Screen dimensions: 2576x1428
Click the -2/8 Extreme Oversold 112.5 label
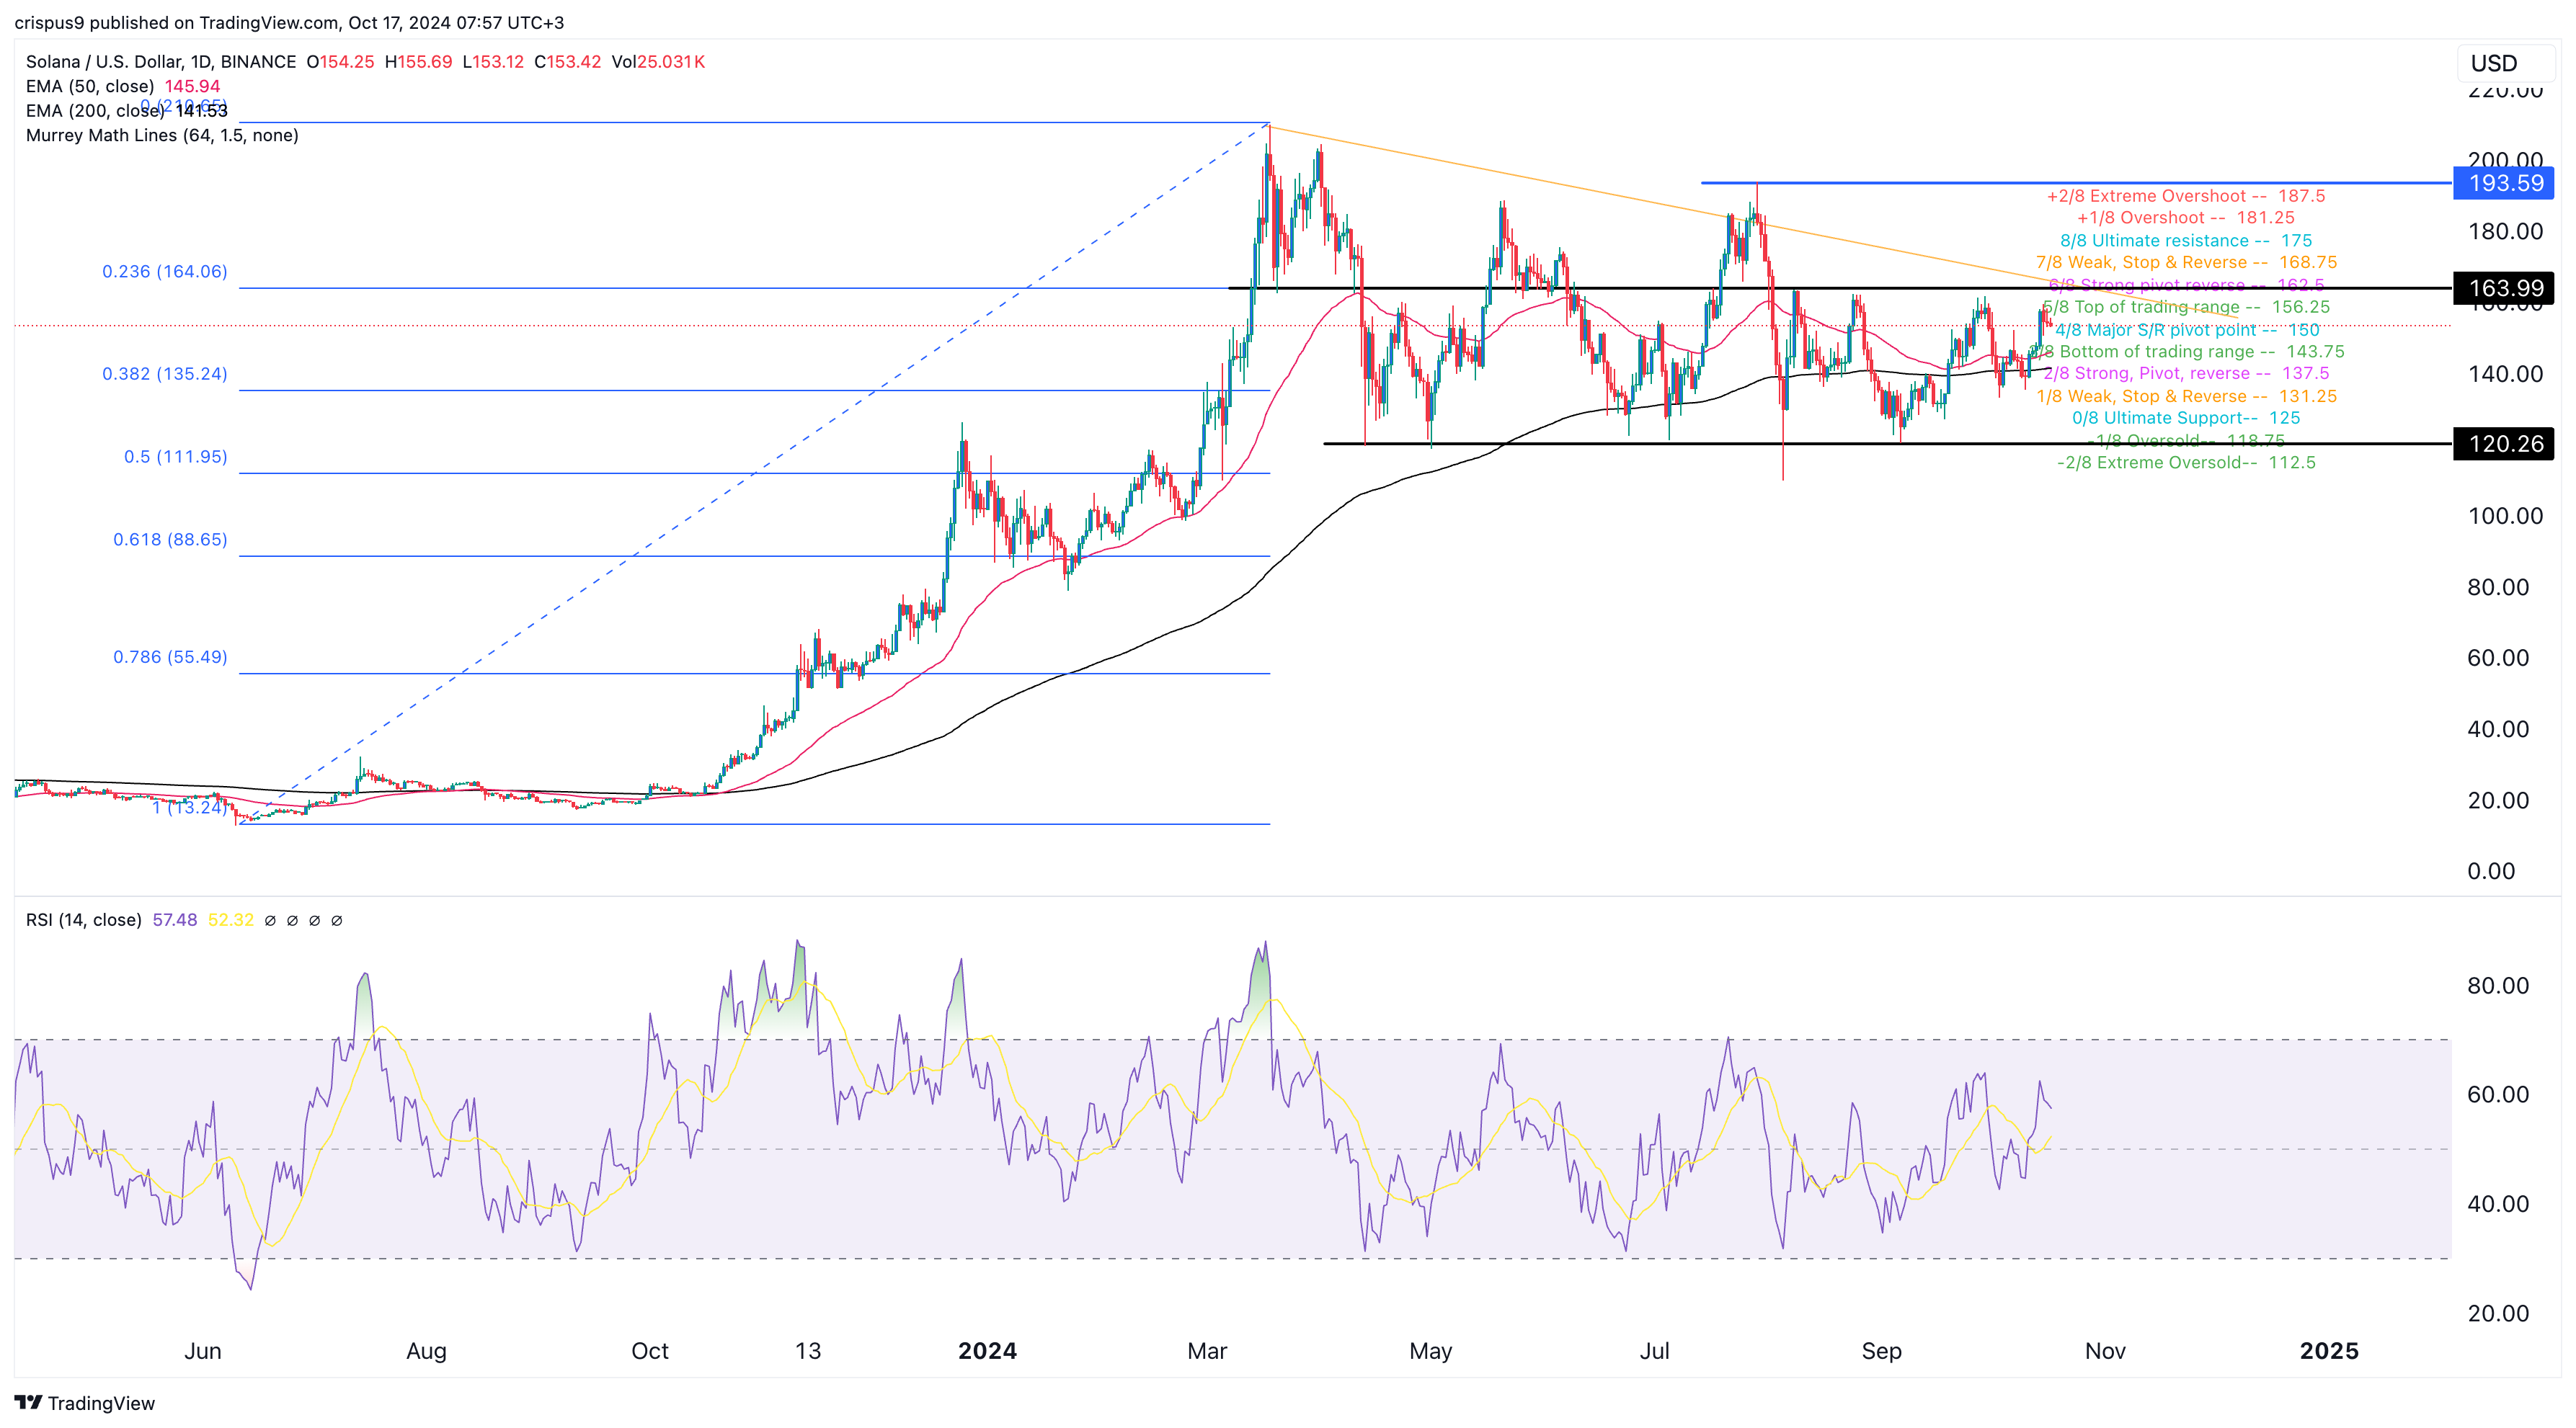click(2186, 463)
